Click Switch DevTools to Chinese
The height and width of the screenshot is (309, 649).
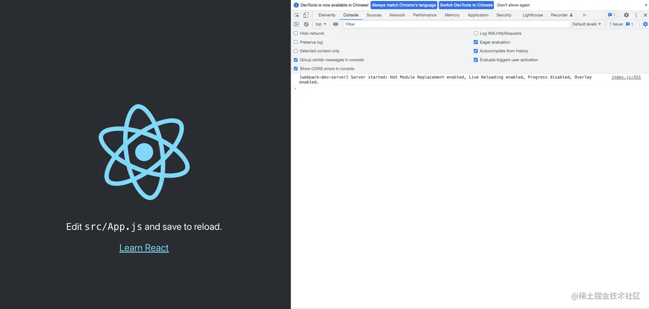click(466, 5)
